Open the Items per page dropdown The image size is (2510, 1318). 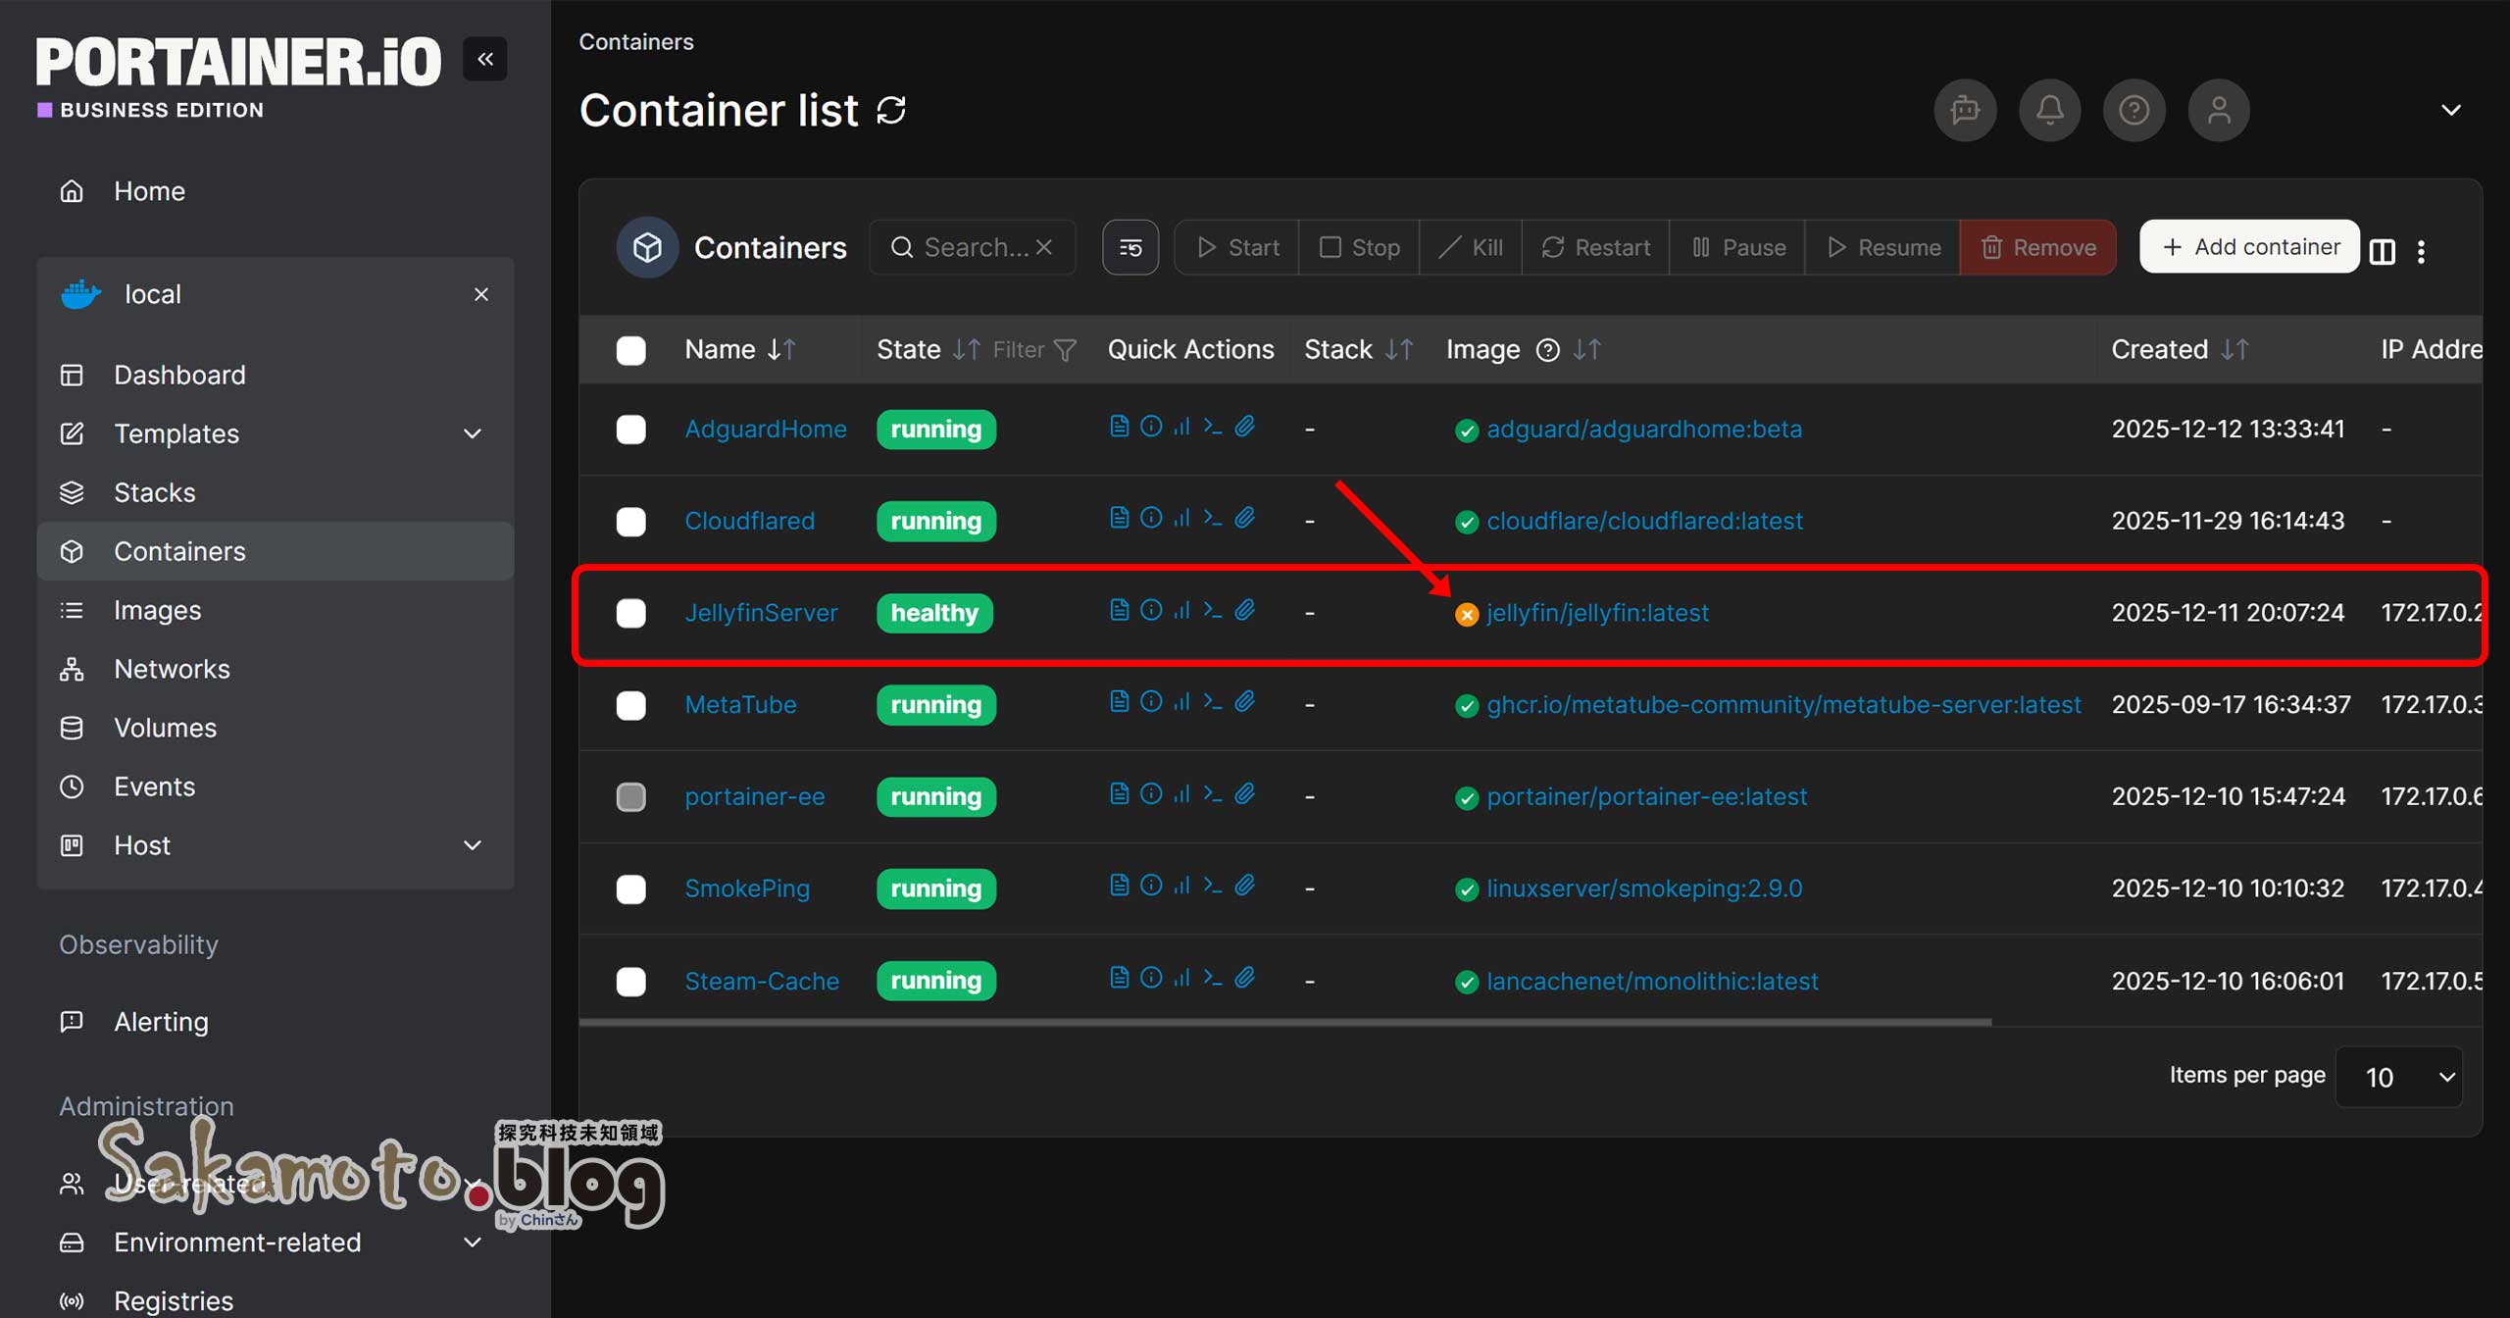[2398, 1077]
